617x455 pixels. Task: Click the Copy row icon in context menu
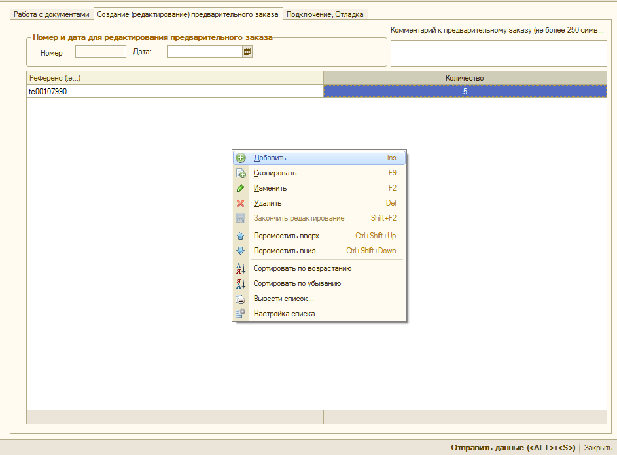[x=240, y=173]
